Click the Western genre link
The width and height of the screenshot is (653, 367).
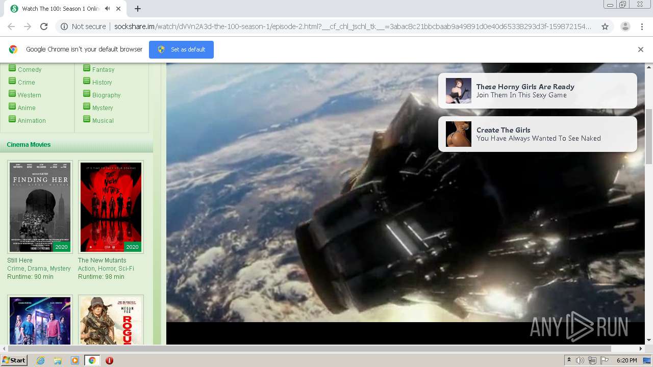[x=30, y=95]
